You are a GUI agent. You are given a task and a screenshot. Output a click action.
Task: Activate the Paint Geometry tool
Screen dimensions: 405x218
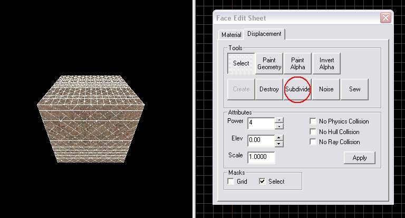(x=269, y=63)
